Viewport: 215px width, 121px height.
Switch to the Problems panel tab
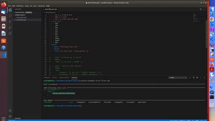coord(47,78)
